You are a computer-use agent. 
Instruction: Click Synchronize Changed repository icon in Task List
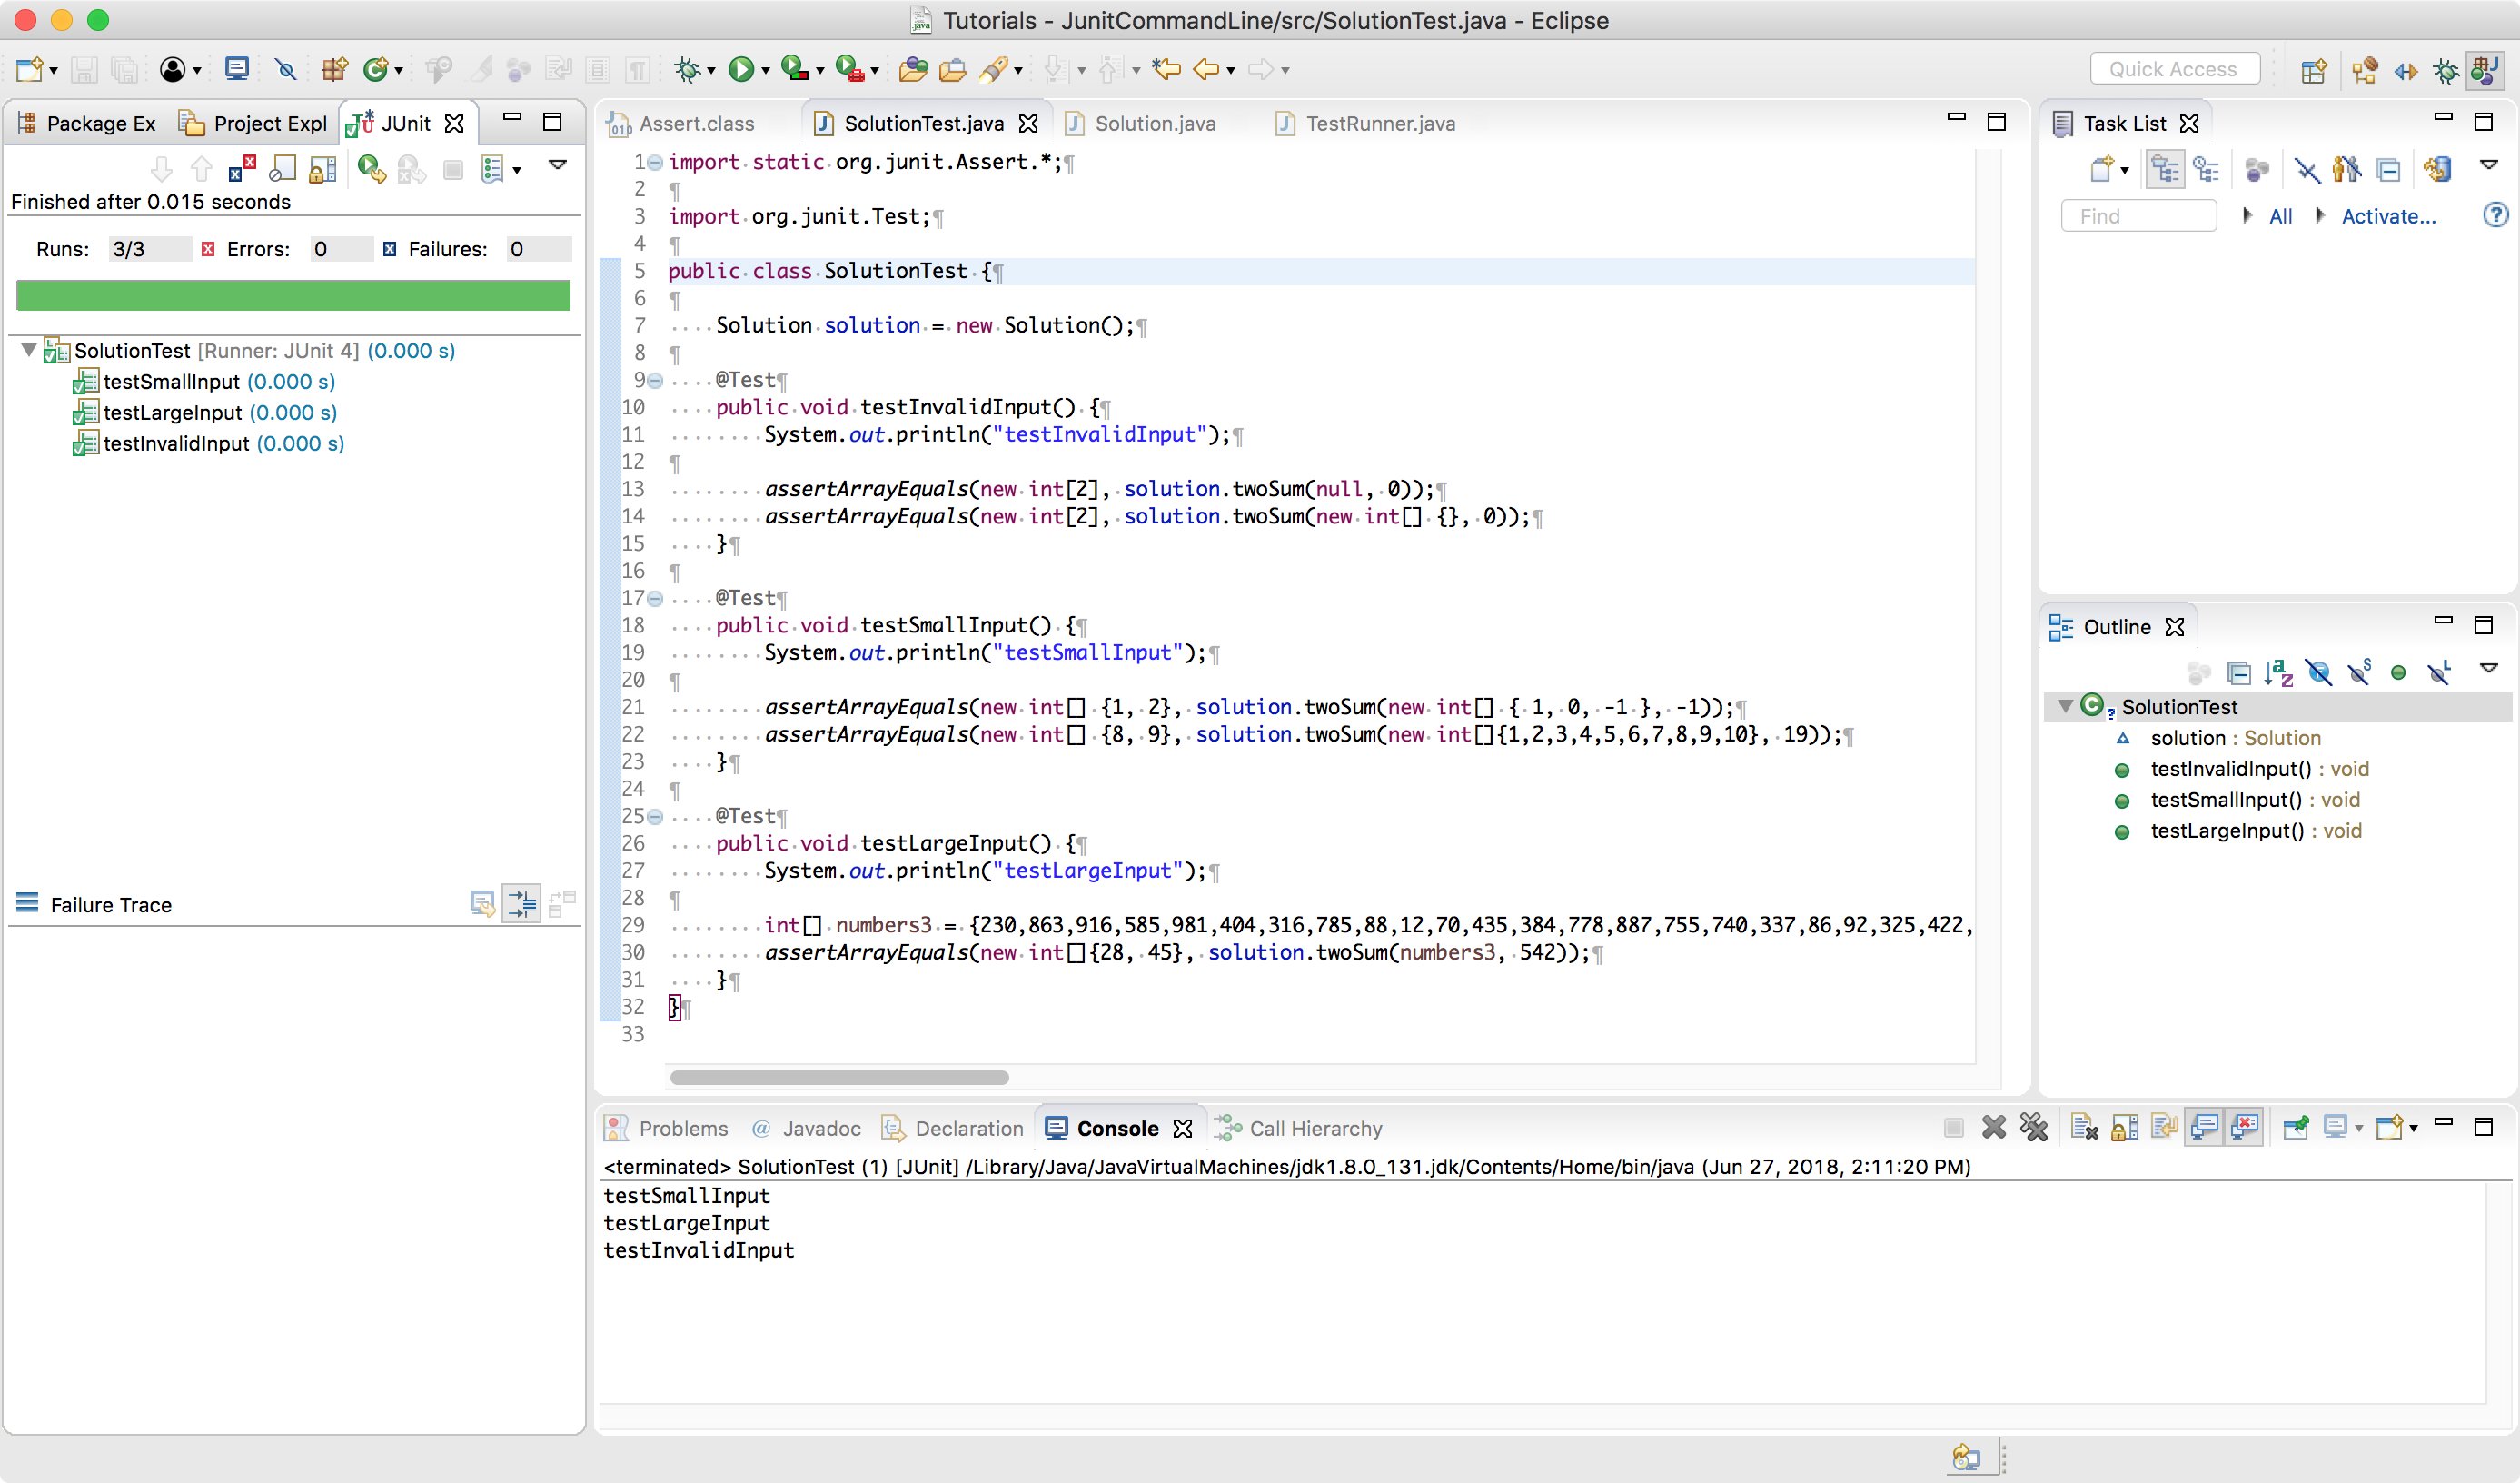pos(2437,170)
